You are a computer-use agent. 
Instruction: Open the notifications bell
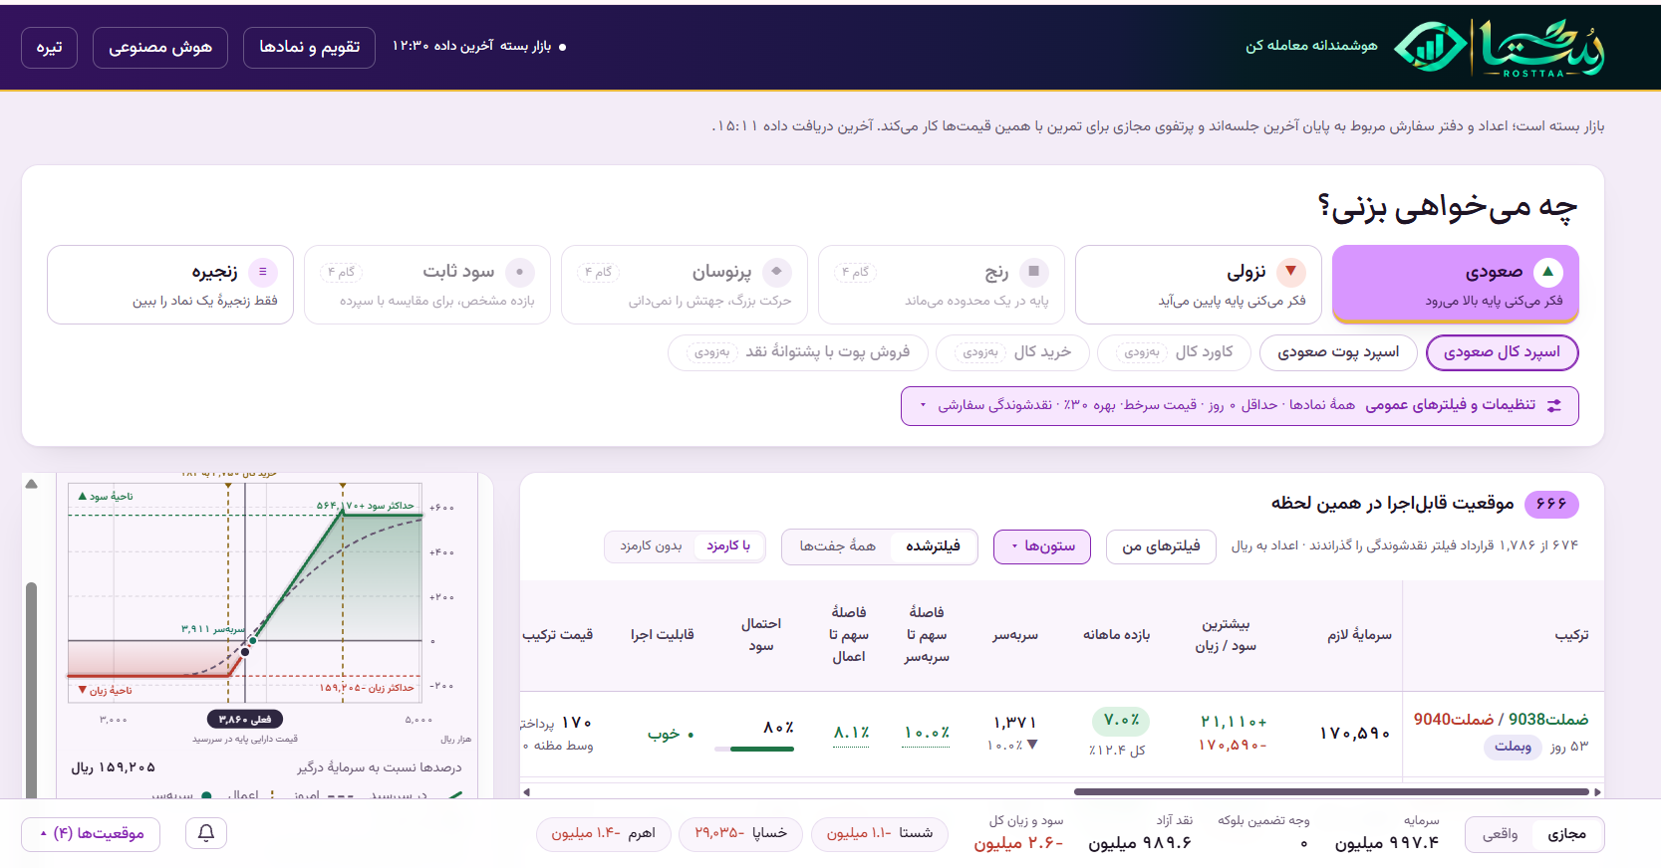[206, 833]
